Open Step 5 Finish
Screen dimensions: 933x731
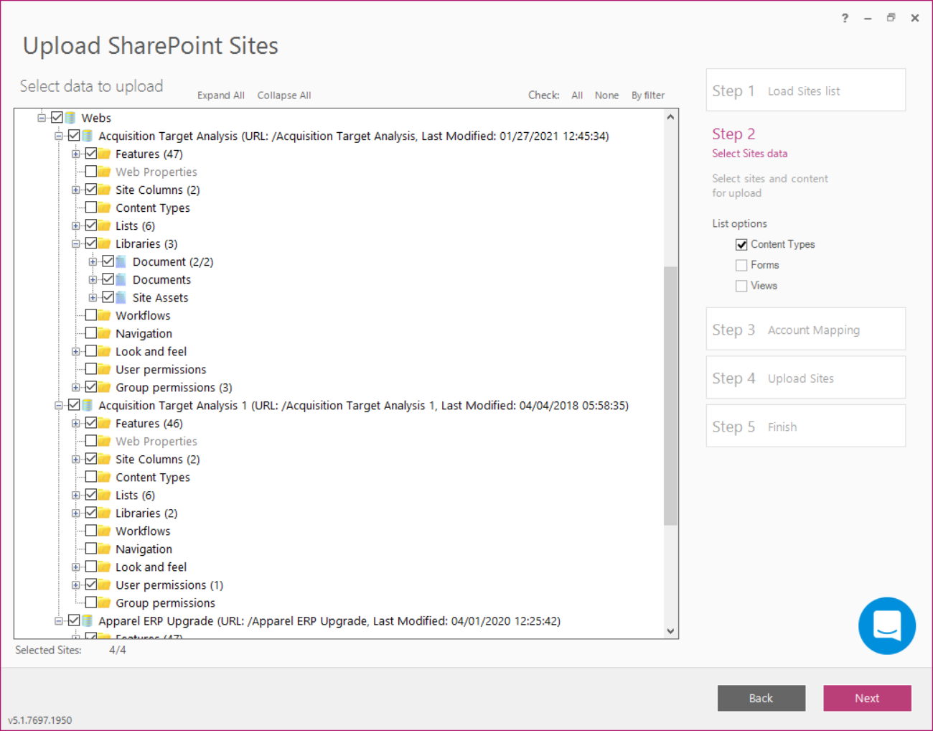coord(806,426)
